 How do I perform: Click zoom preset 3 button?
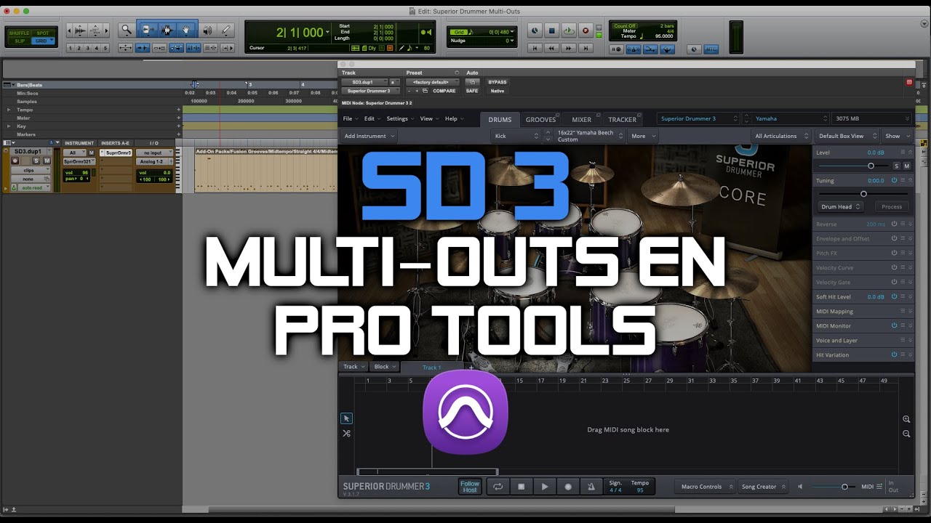[x=87, y=48]
